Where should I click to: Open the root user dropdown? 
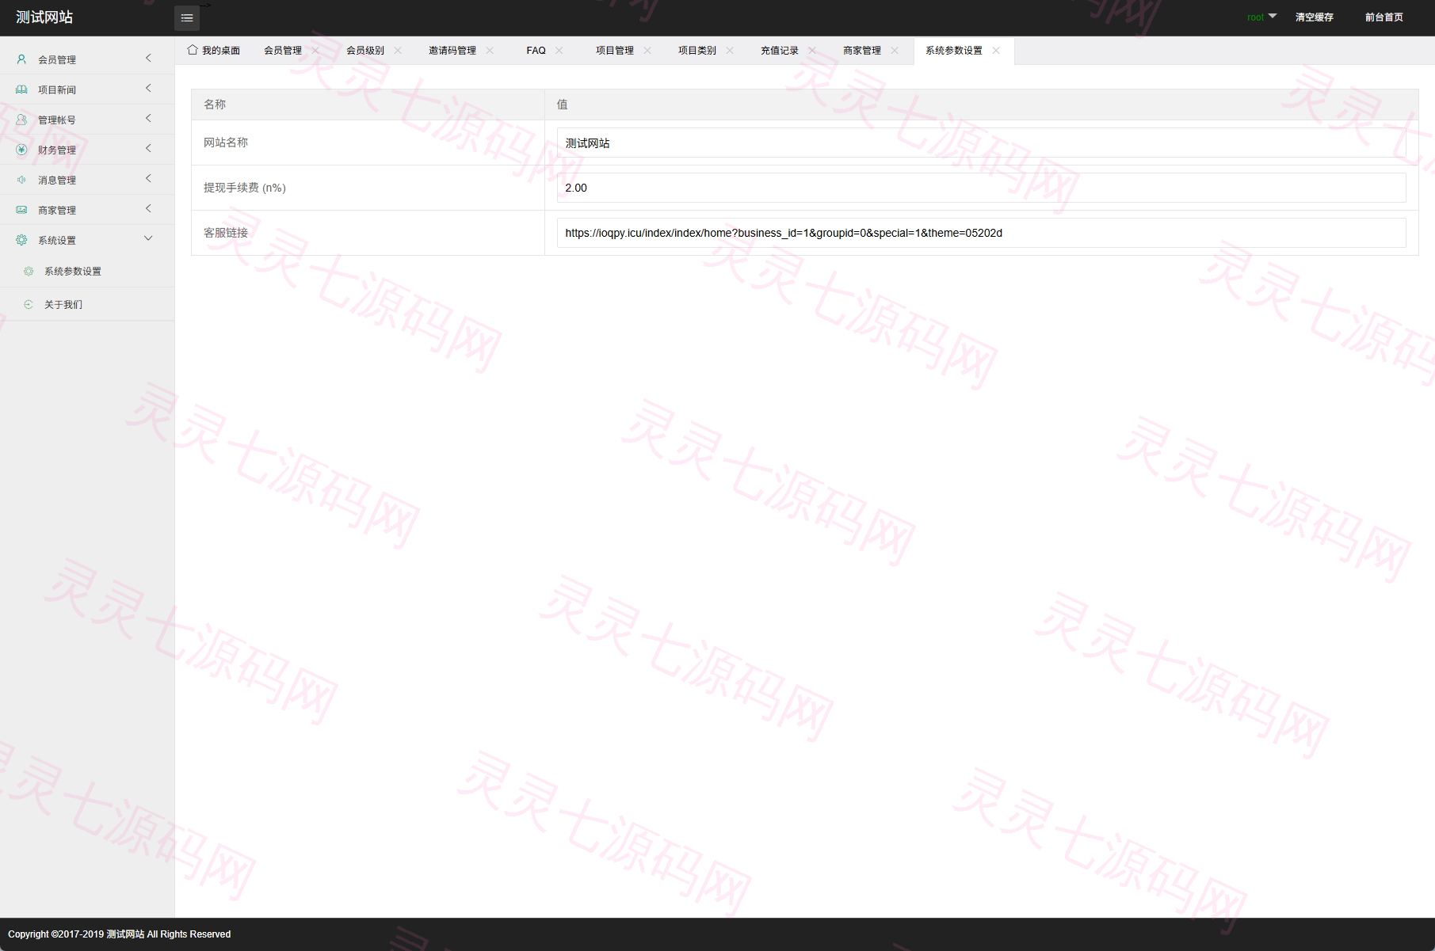click(x=1261, y=17)
